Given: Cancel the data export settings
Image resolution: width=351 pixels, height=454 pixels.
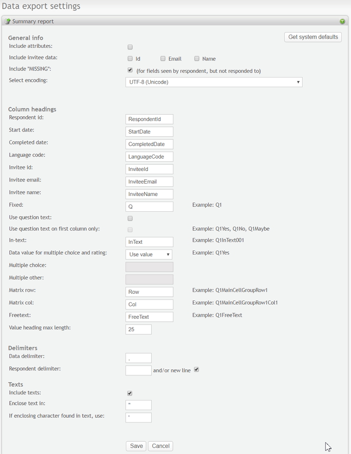Looking at the screenshot, I should click(161, 446).
